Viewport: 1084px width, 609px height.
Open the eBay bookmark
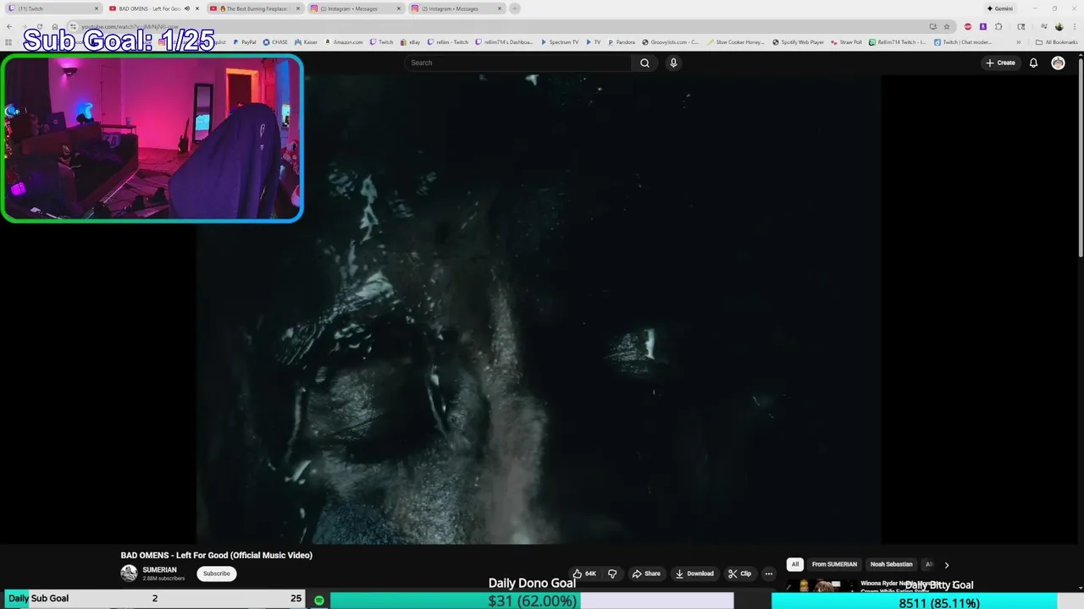(x=411, y=41)
